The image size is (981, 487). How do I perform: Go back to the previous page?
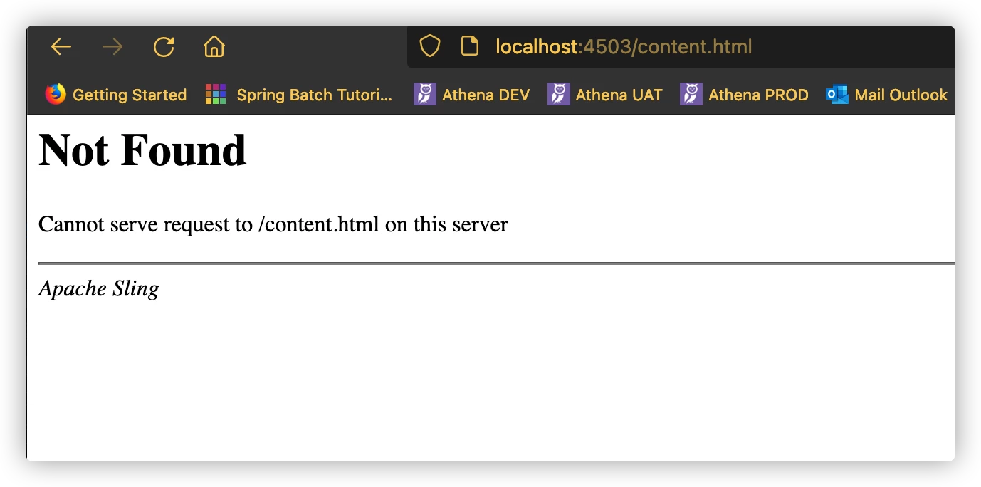click(61, 47)
